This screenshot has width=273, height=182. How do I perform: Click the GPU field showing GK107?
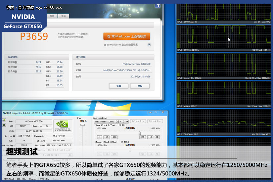pyautogui.click(x=23, y=126)
